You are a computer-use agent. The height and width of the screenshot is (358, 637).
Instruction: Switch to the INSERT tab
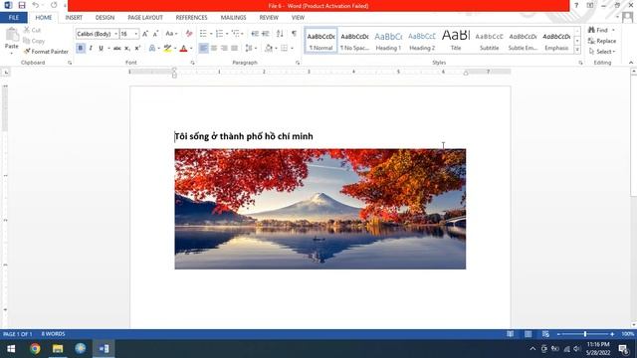74,18
